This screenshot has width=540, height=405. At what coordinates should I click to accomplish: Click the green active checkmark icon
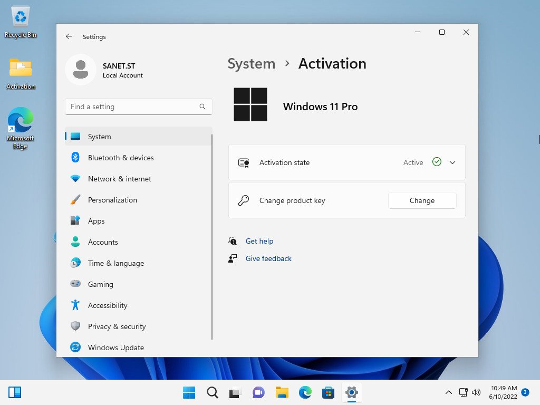coord(437,162)
